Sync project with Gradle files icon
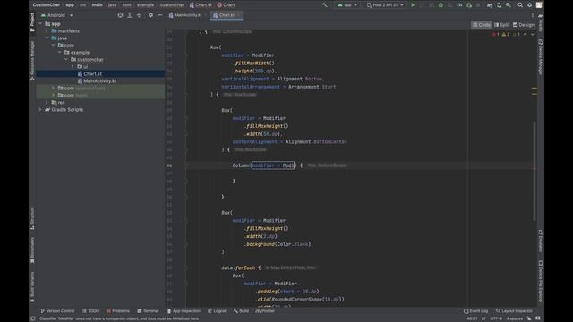Image resolution: width=573 pixels, height=322 pixels. (490, 5)
